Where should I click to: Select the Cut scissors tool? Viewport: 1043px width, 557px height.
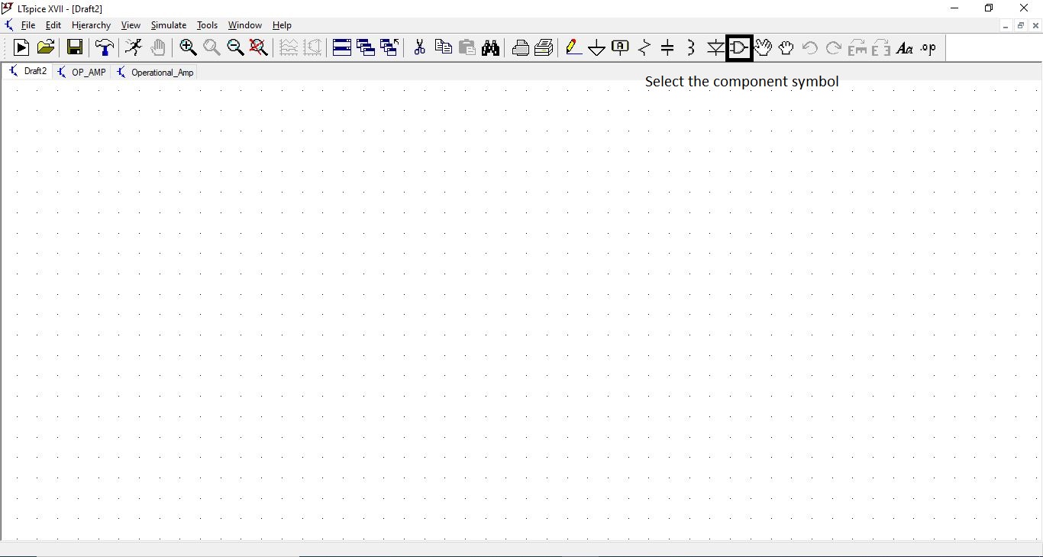[x=419, y=48]
